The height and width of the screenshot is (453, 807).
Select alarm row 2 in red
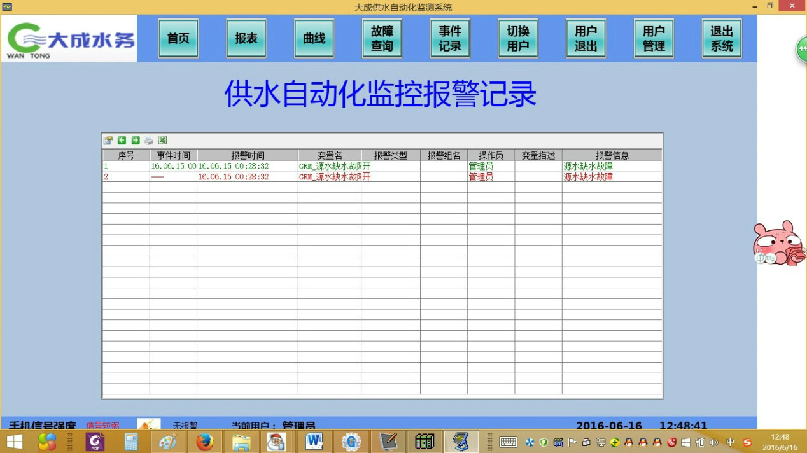pos(382,177)
